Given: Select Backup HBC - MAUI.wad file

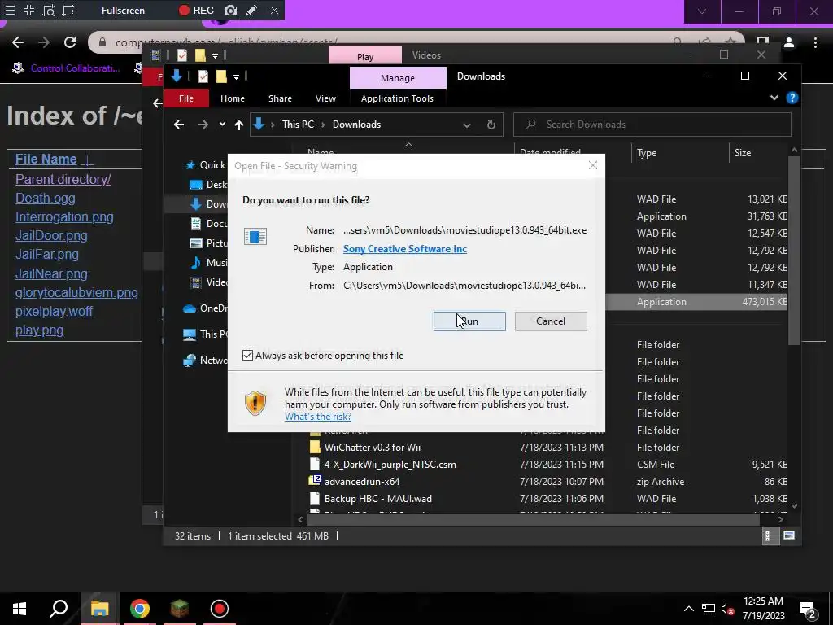Looking at the screenshot, I should coord(377,499).
